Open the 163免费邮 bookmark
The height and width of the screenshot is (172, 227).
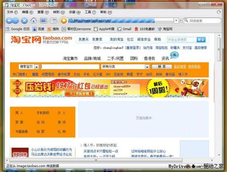coord(144,29)
